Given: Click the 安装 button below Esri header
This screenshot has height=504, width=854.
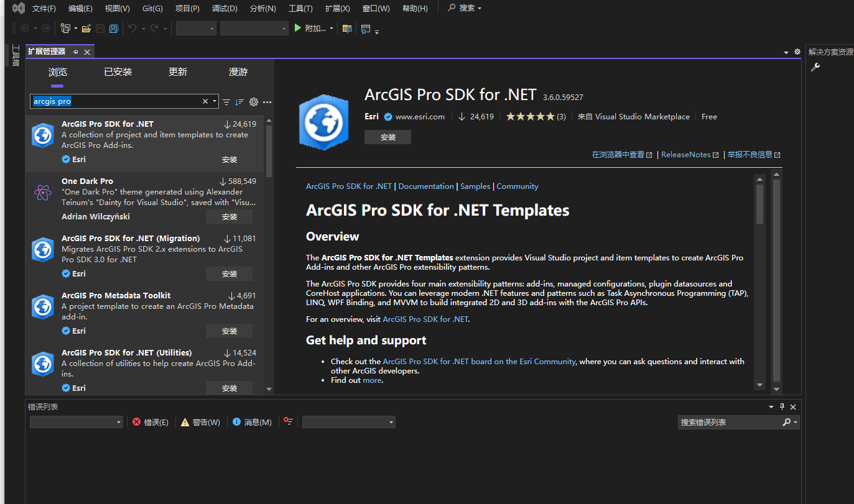Looking at the screenshot, I should coord(388,137).
